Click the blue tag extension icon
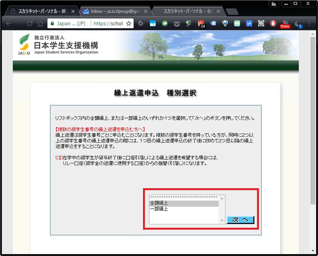 click(213, 23)
